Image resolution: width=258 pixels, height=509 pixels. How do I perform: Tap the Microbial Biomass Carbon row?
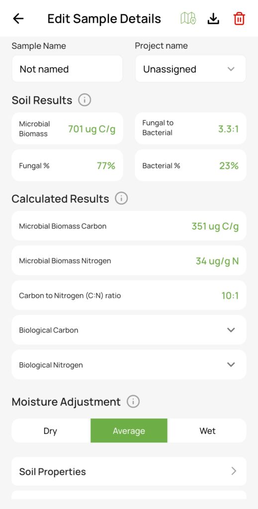[129, 226]
